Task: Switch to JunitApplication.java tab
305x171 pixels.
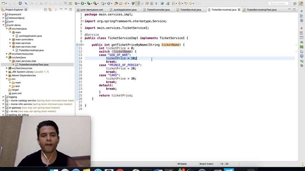Action: click(x=125, y=9)
